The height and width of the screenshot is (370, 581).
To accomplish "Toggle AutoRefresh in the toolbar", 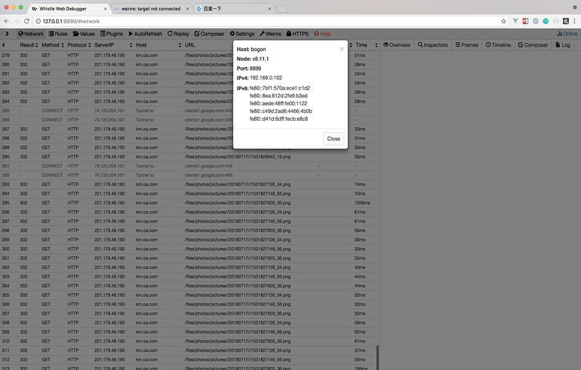I will click(x=145, y=33).
